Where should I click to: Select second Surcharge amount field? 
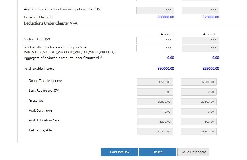199,112
